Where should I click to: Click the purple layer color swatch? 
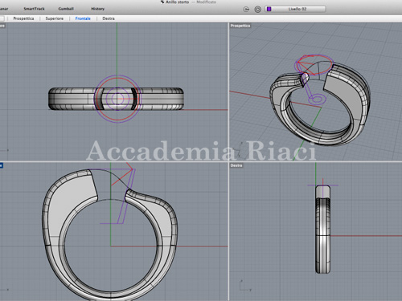tap(269, 9)
